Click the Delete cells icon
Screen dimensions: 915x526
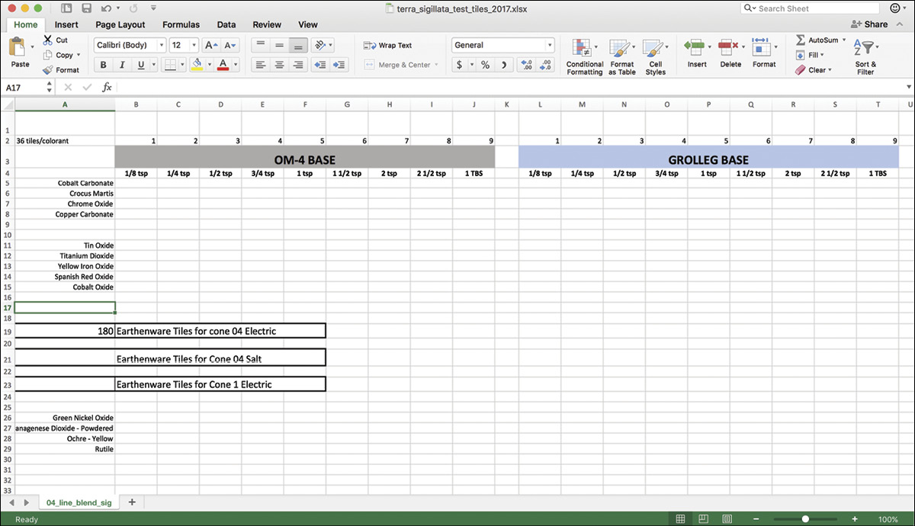point(728,47)
